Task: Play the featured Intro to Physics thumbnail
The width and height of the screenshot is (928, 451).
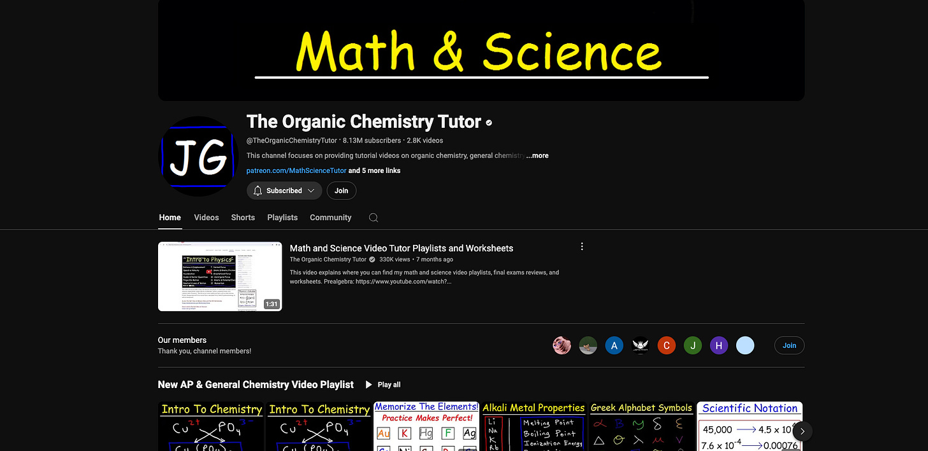Action: tap(220, 276)
